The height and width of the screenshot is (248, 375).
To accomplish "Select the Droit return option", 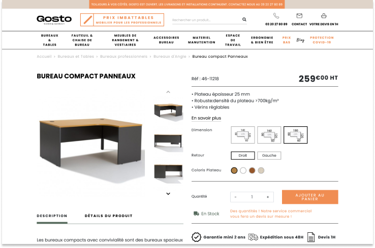I will point(243,155).
